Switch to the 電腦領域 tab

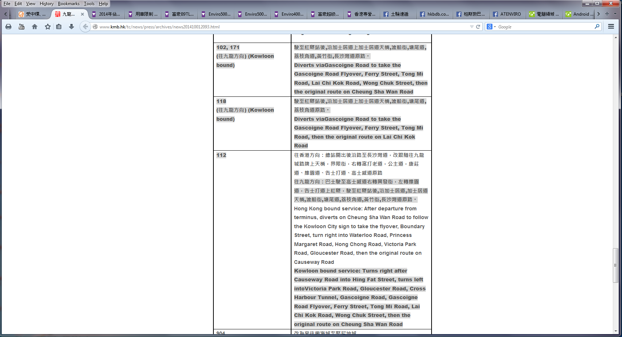544,14
